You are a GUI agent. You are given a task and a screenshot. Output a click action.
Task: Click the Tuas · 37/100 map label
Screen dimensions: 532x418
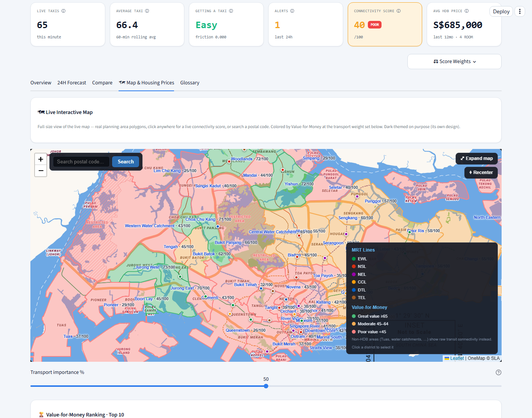tap(76, 336)
